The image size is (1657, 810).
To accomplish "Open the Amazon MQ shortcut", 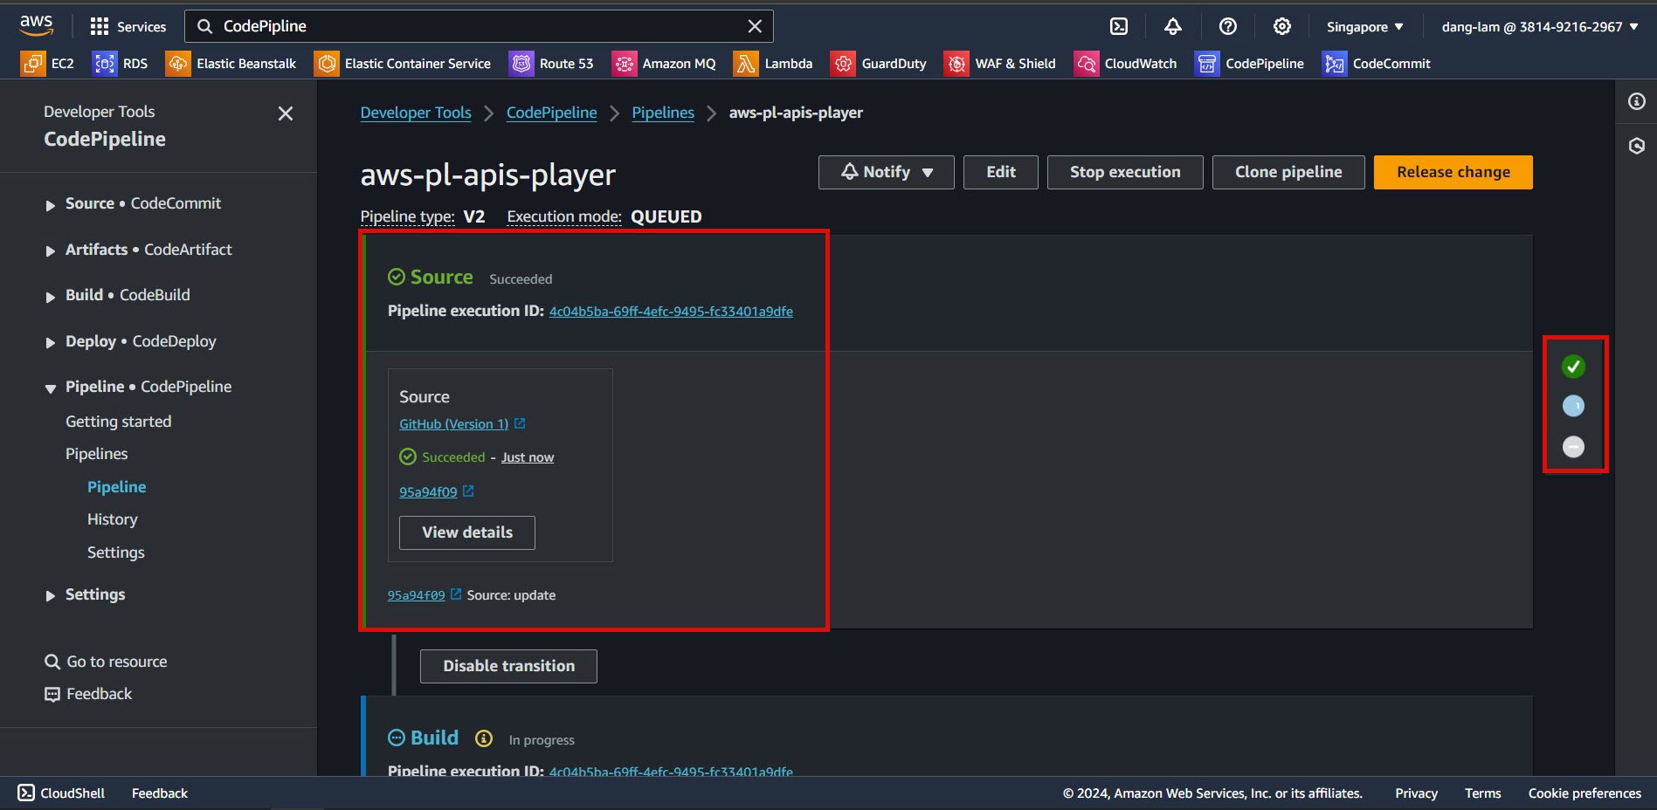I will [664, 63].
